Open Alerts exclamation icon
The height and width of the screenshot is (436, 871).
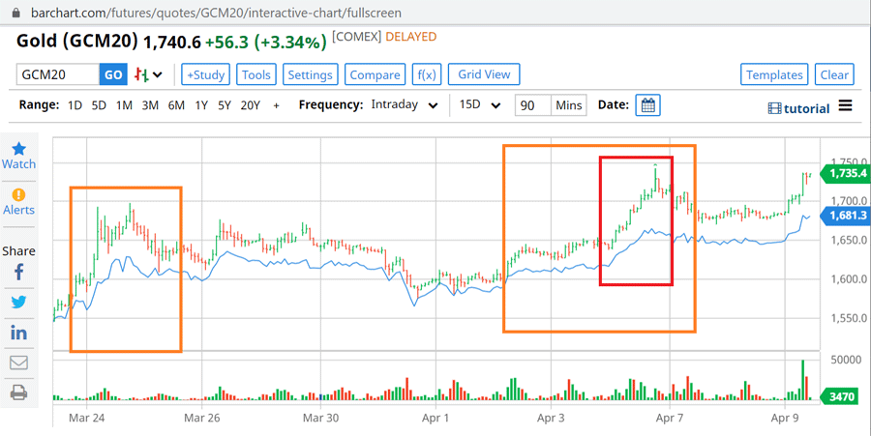18,196
